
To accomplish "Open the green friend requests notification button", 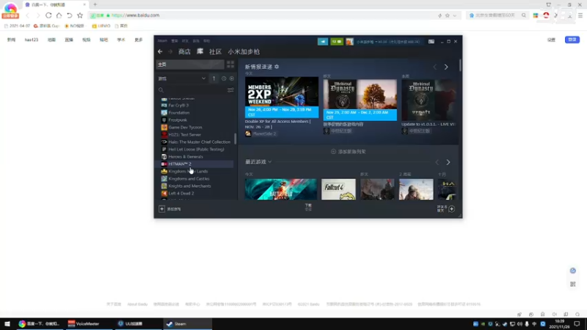I will point(337,42).
